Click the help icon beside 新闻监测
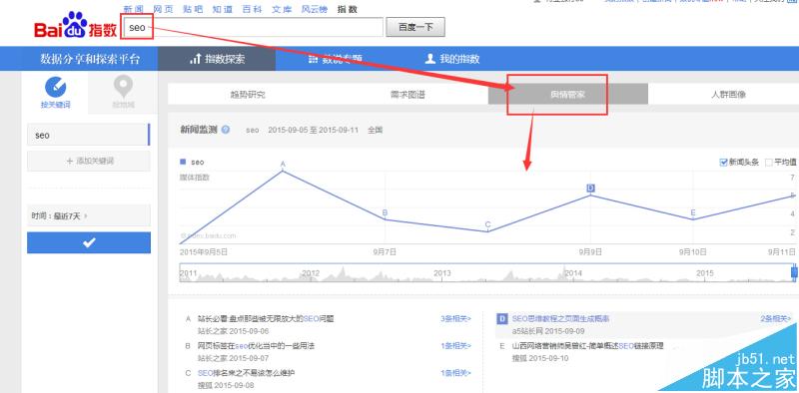This screenshot has width=799, height=393. tap(226, 130)
